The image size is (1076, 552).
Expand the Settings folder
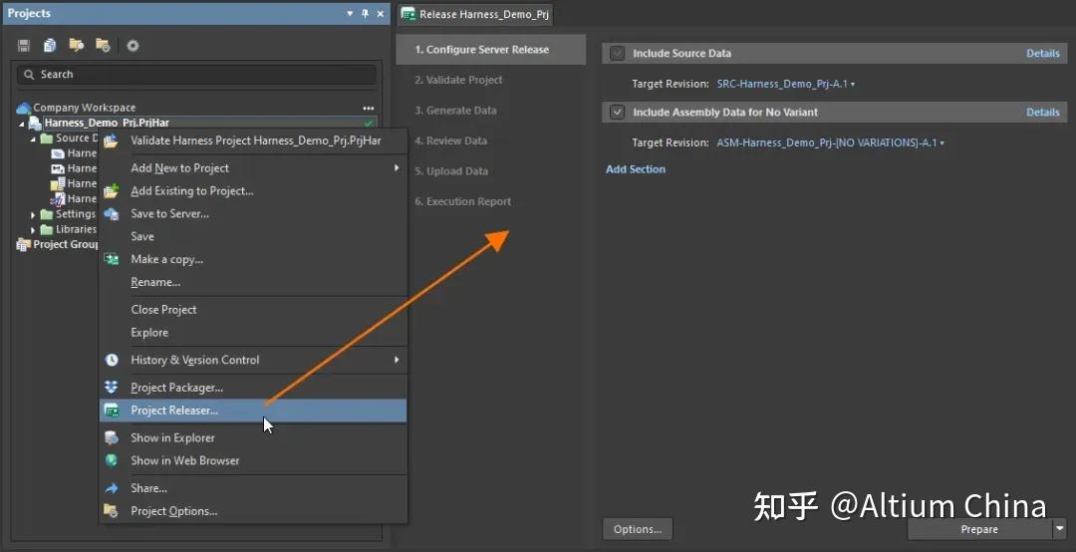(33, 215)
